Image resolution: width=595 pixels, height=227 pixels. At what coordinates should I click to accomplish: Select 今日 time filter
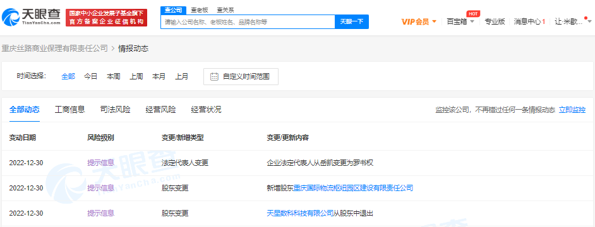91,76
